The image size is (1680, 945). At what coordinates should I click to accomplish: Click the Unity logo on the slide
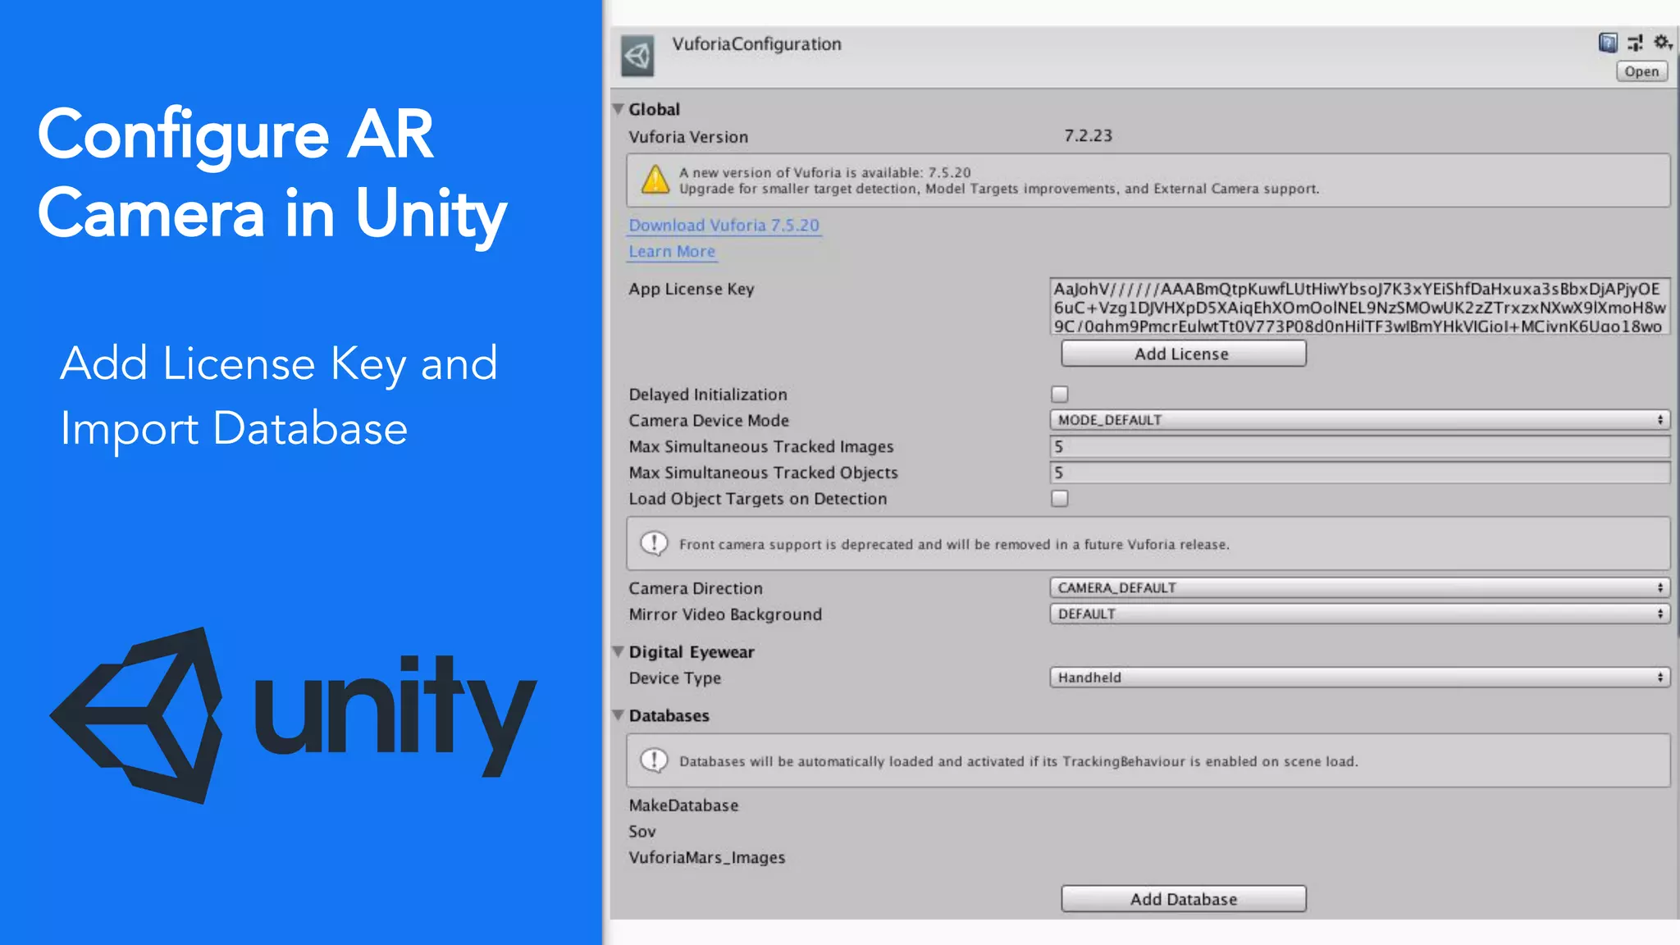293,715
